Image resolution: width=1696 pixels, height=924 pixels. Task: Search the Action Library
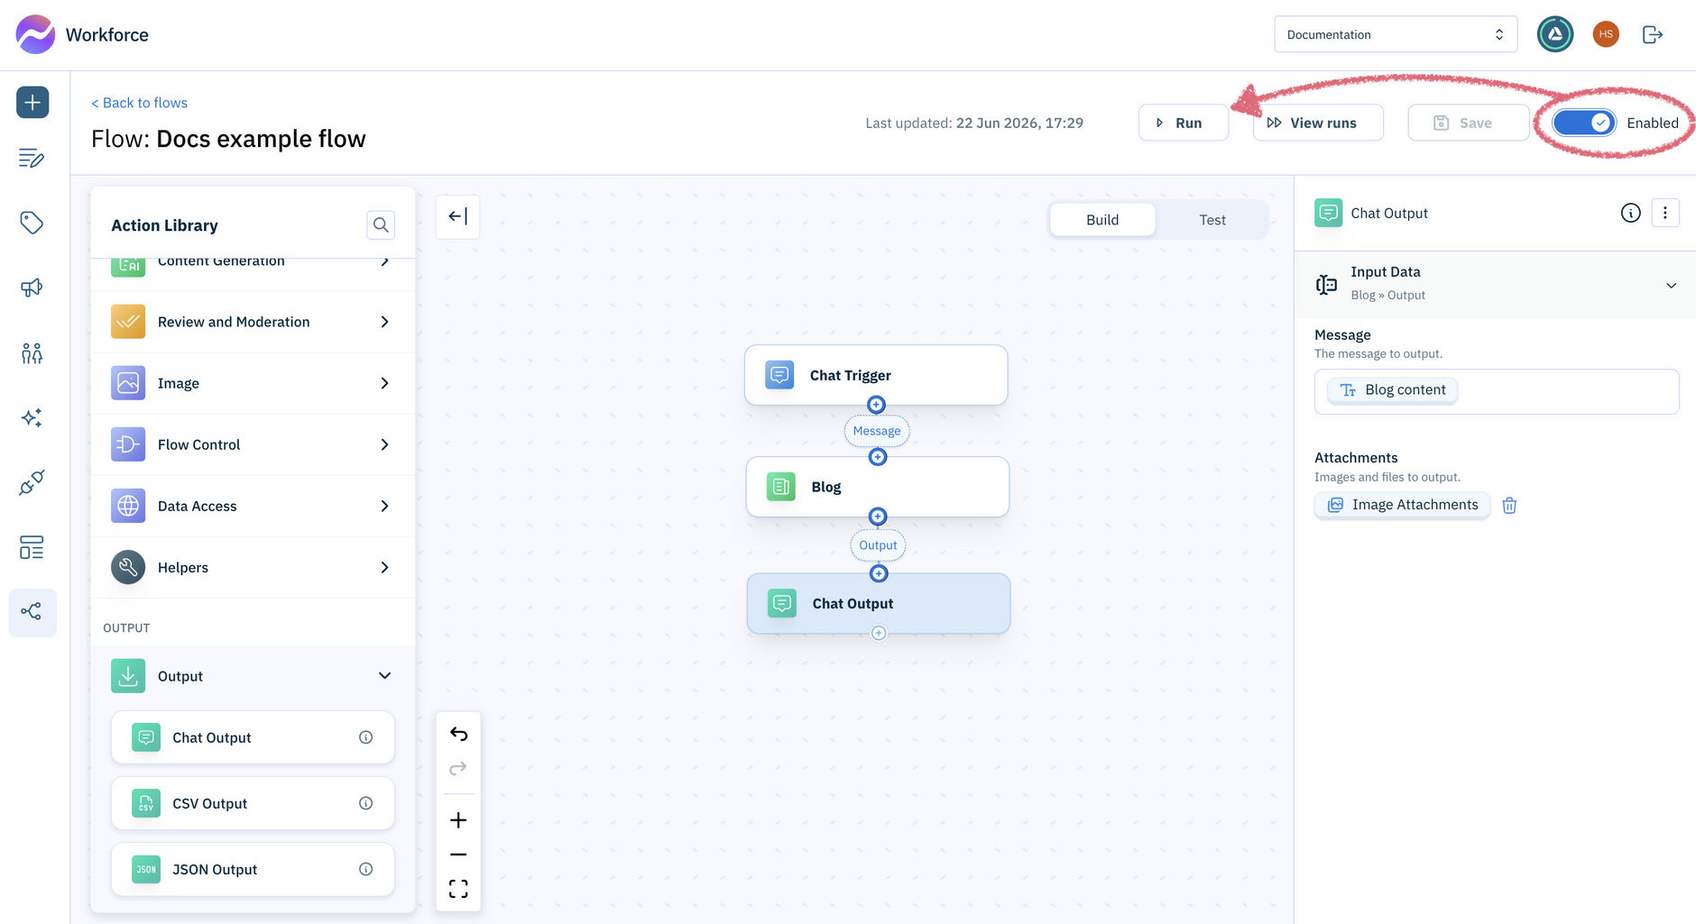pyautogui.click(x=381, y=224)
